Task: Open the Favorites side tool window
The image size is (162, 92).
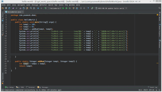Action: [x=3, y=78]
